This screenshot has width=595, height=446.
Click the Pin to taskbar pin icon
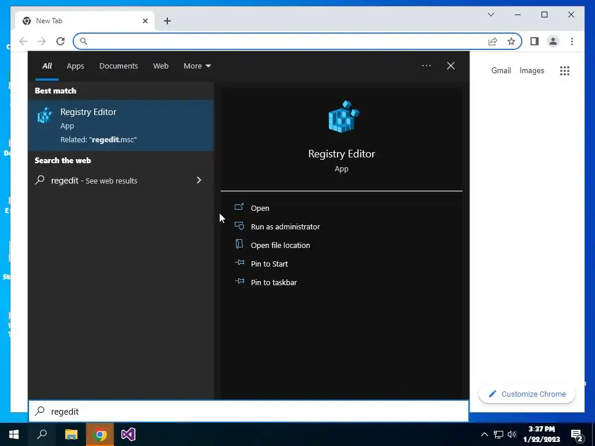(239, 281)
